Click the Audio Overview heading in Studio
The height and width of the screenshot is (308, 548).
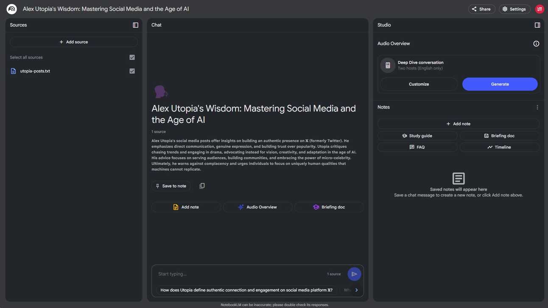pos(394,44)
